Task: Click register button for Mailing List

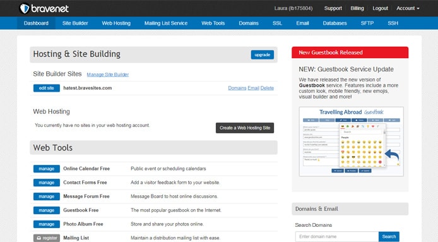Action: [x=46, y=238]
